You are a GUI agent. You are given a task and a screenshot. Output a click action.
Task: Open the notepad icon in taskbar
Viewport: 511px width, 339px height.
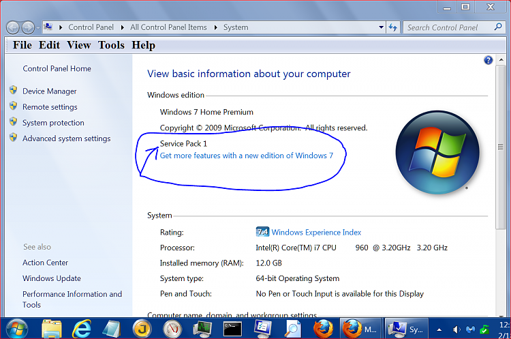pyautogui.click(x=112, y=329)
